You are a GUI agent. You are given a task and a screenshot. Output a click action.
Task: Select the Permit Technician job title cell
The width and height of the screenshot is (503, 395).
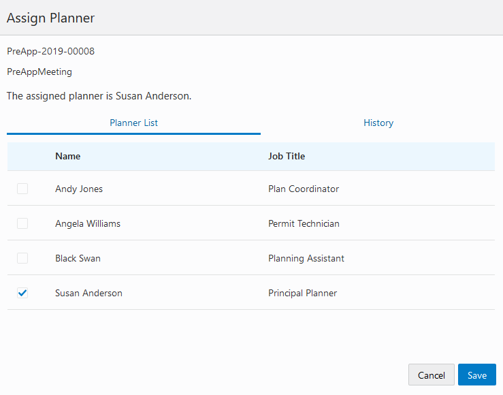pyautogui.click(x=304, y=223)
